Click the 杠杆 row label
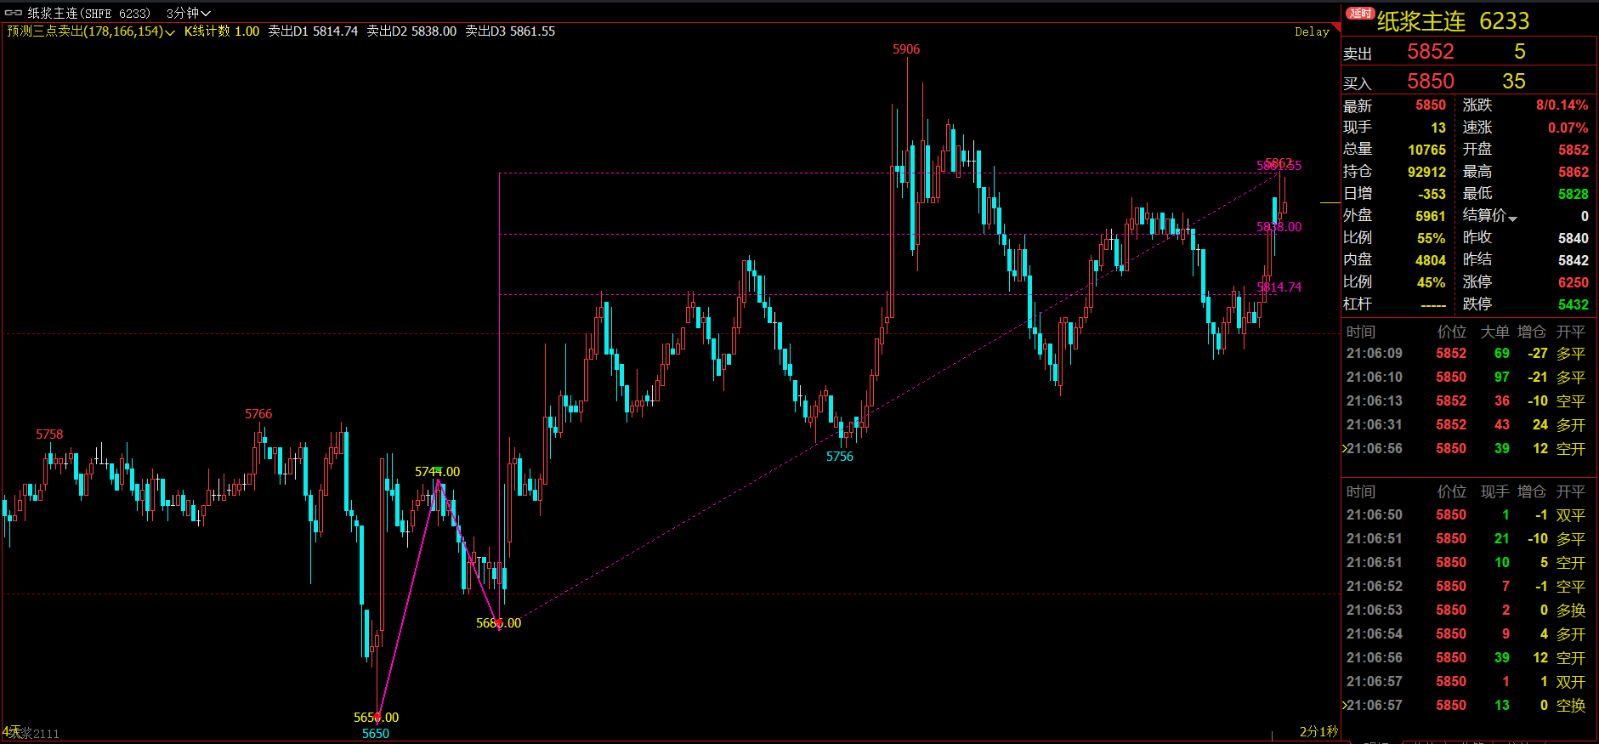 point(1358,304)
